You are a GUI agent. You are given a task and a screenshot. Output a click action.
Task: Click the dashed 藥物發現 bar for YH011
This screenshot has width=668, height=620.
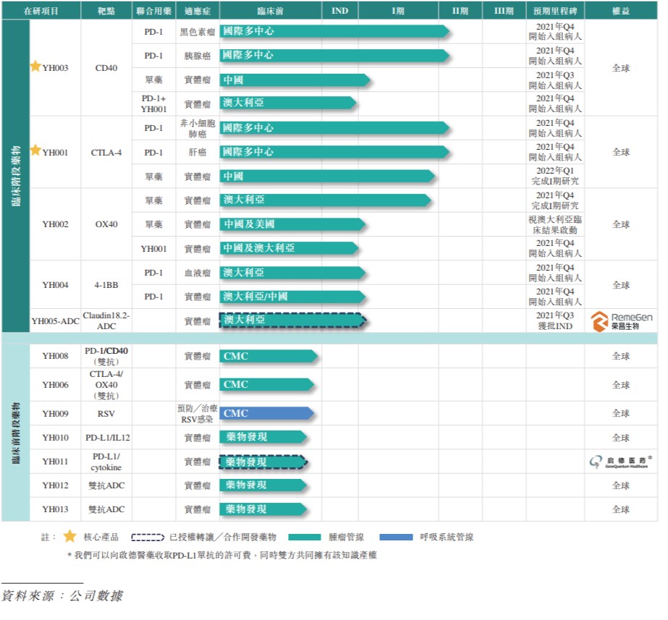point(264,462)
